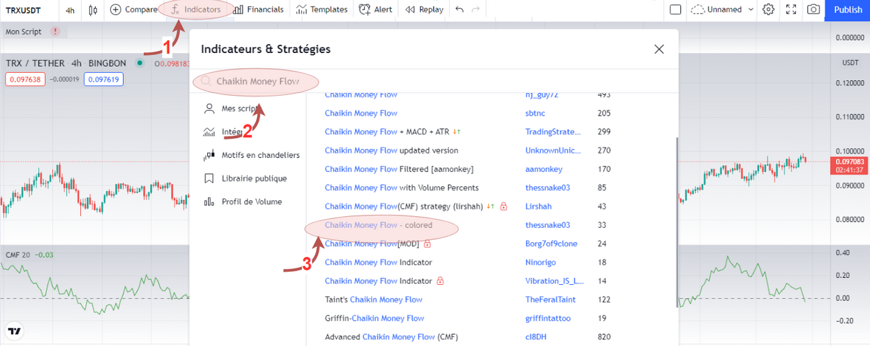The height and width of the screenshot is (346, 870).
Task: Close the Indicateurs & Stratégies dialog
Action: tap(659, 49)
